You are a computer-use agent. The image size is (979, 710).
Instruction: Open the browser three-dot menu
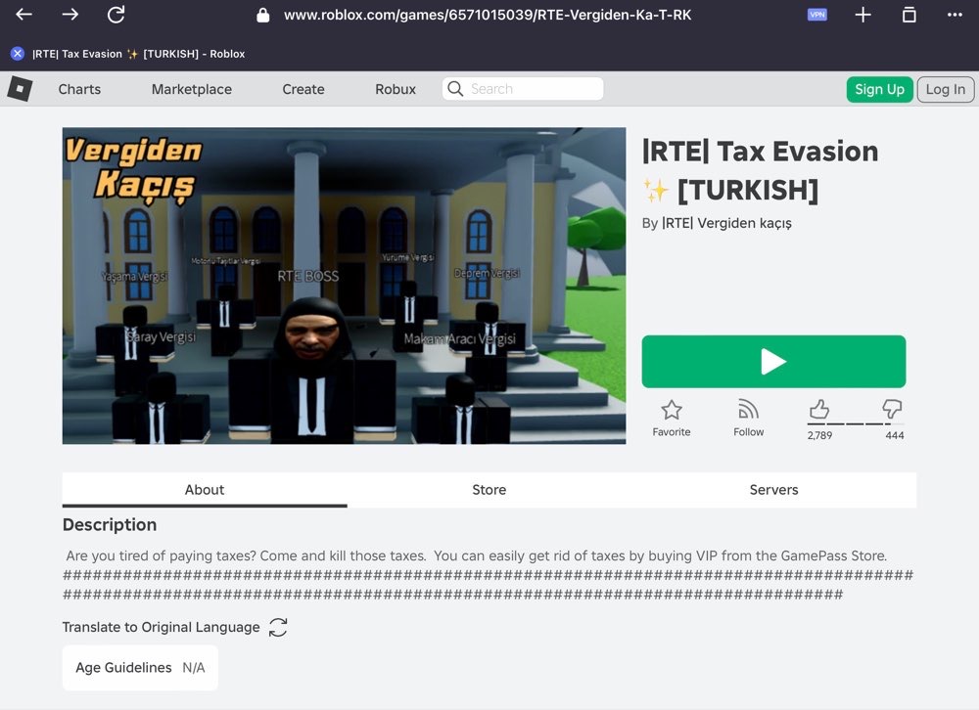tap(955, 15)
